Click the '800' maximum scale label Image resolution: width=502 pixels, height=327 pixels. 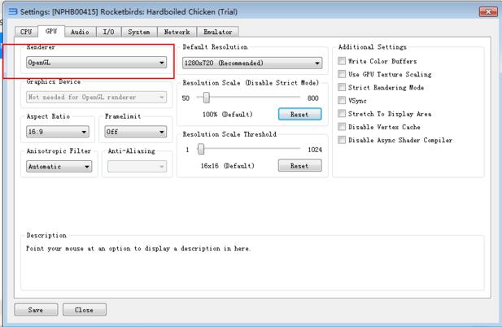(x=312, y=98)
